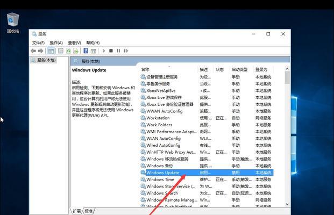Toggle show/hide console tree icon
The image size is (334, 215).
tap(51, 51)
